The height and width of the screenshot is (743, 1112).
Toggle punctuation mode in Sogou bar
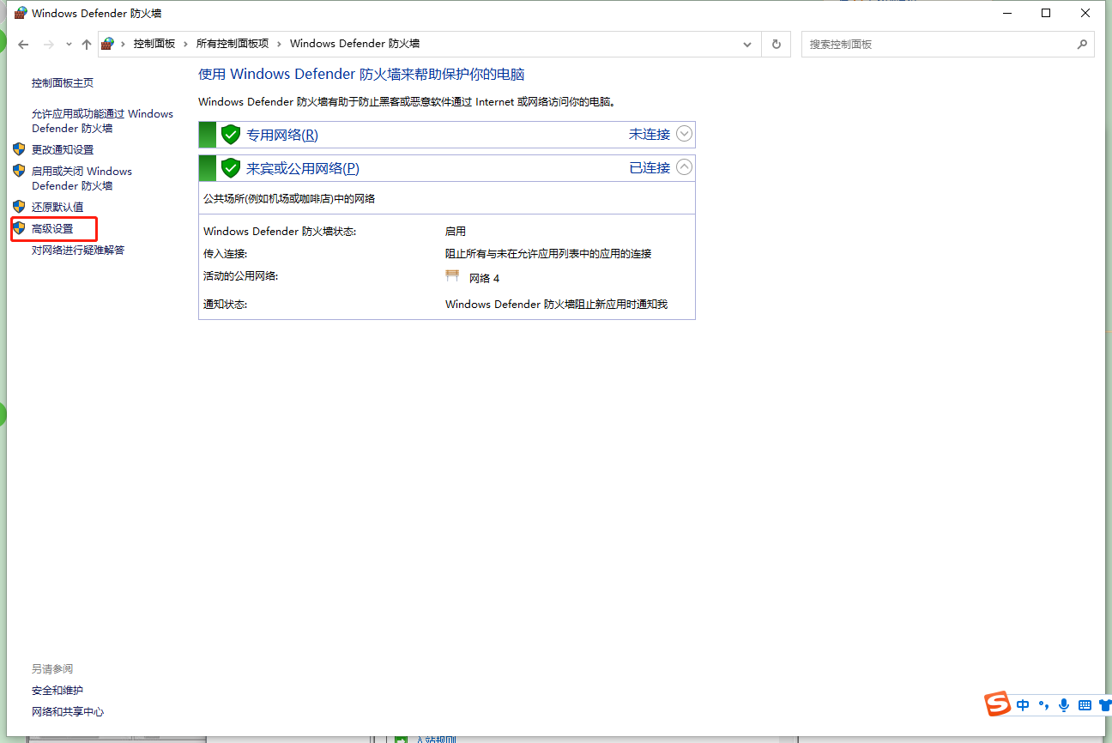point(1043,704)
